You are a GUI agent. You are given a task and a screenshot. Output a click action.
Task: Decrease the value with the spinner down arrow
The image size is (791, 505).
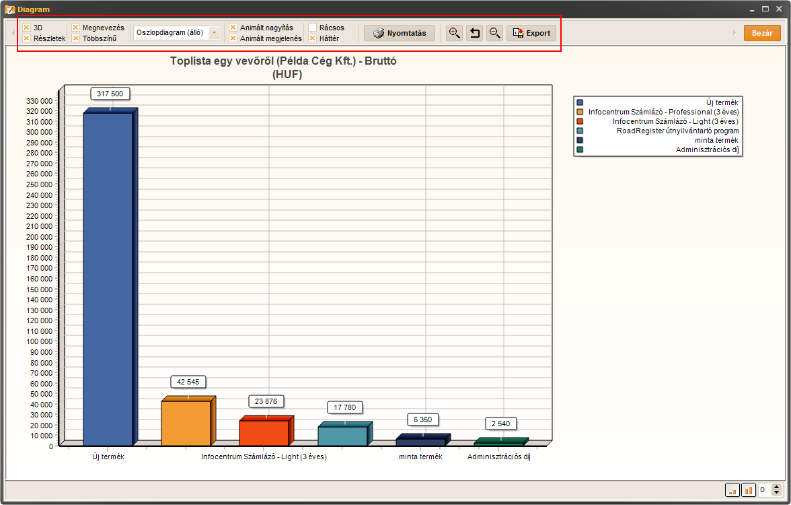point(777,493)
